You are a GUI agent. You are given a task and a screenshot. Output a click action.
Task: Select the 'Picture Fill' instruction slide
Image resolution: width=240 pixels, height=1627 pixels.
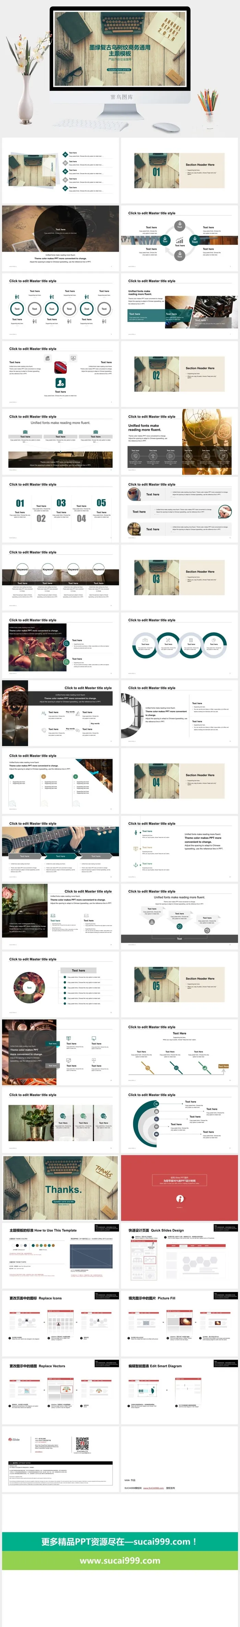179,1323
